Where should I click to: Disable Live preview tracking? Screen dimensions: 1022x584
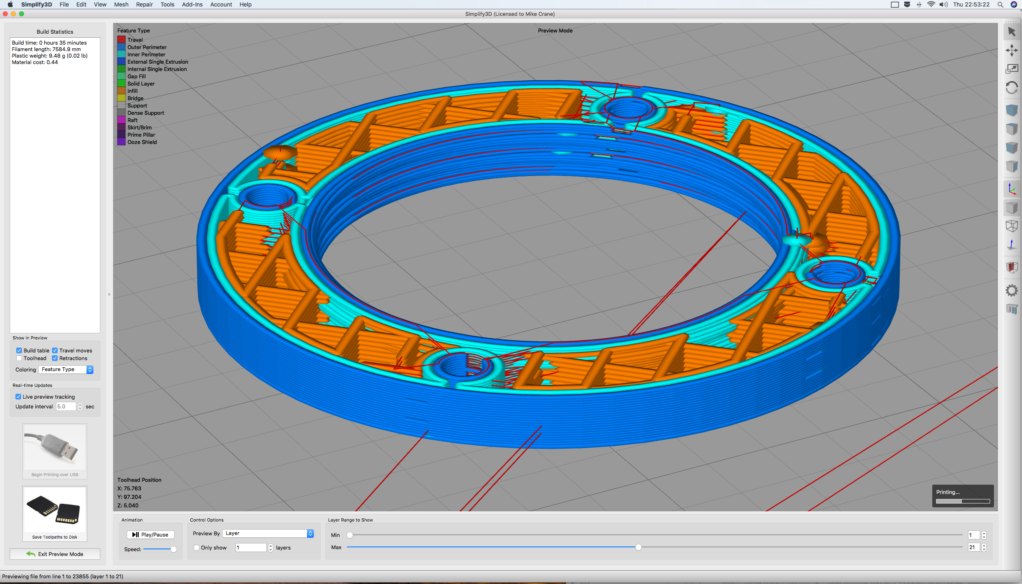pos(18,397)
